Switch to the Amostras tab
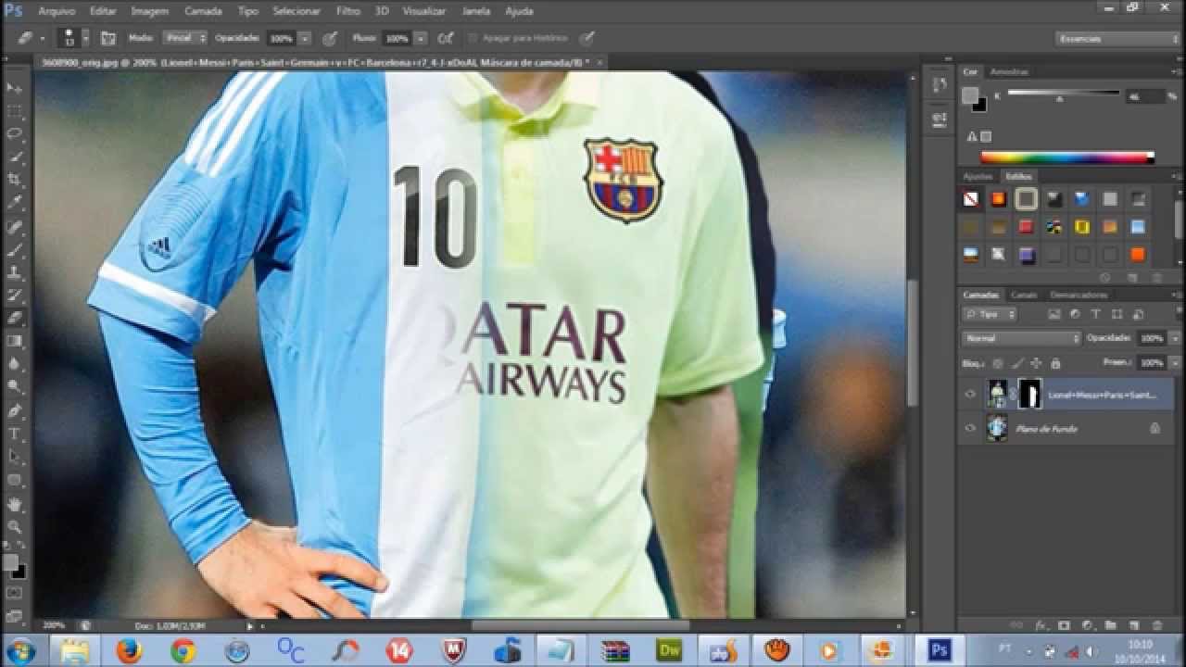1186x667 pixels. click(x=1009, y=71)
